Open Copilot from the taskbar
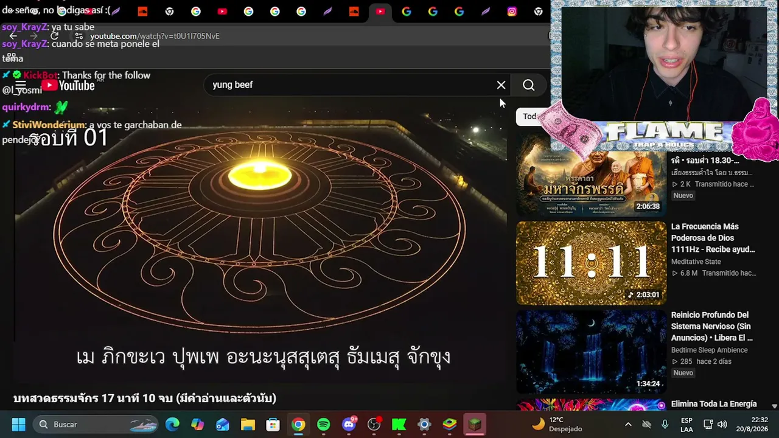779x438 pixels. tap(197, 424)
